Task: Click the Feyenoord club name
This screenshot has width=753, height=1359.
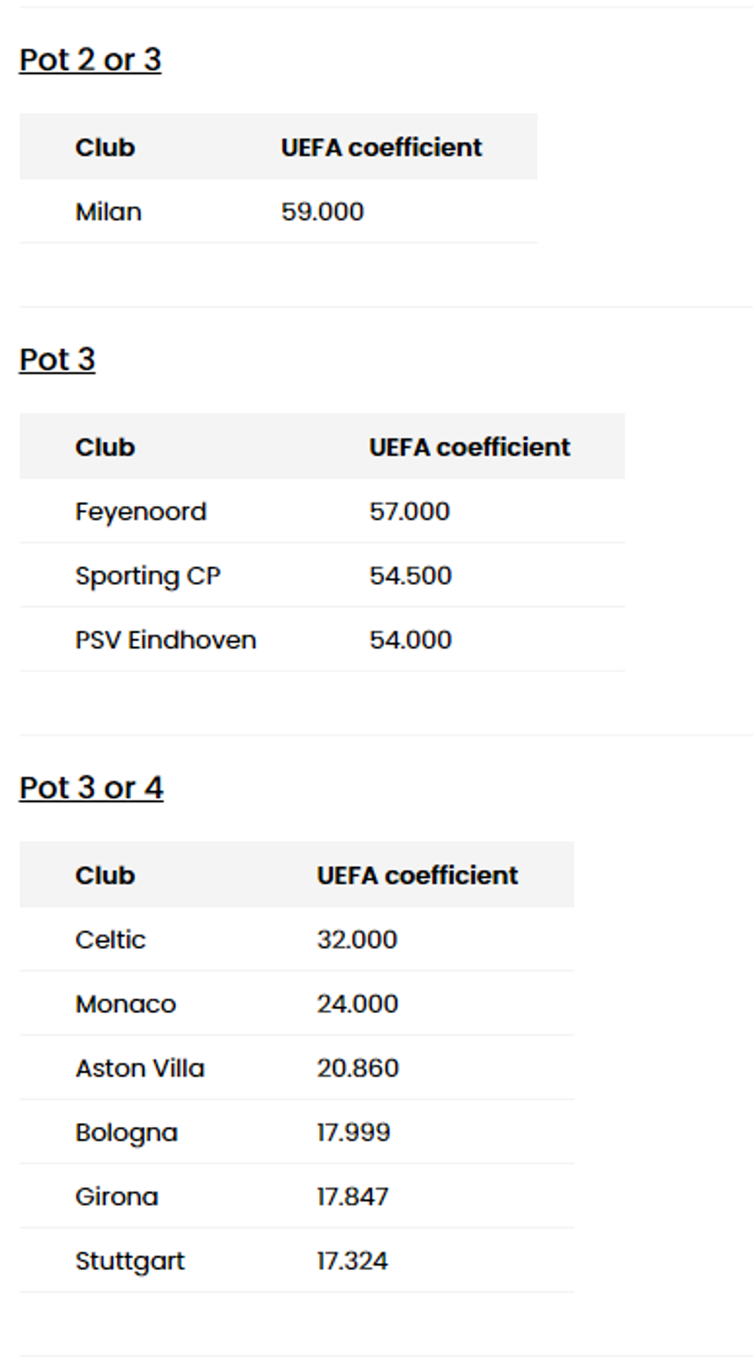Action: (141, 511)
